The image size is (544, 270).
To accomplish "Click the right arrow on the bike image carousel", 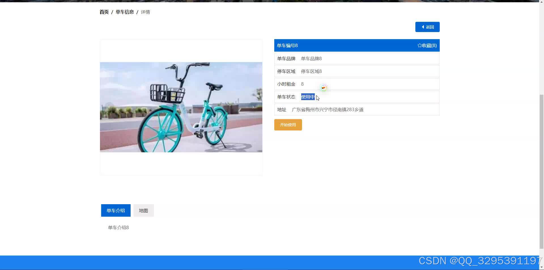I will (253, 107).
